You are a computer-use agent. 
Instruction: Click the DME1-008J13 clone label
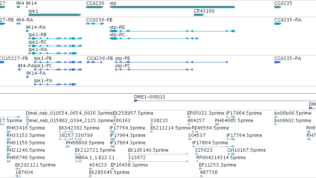coord(150,97)
